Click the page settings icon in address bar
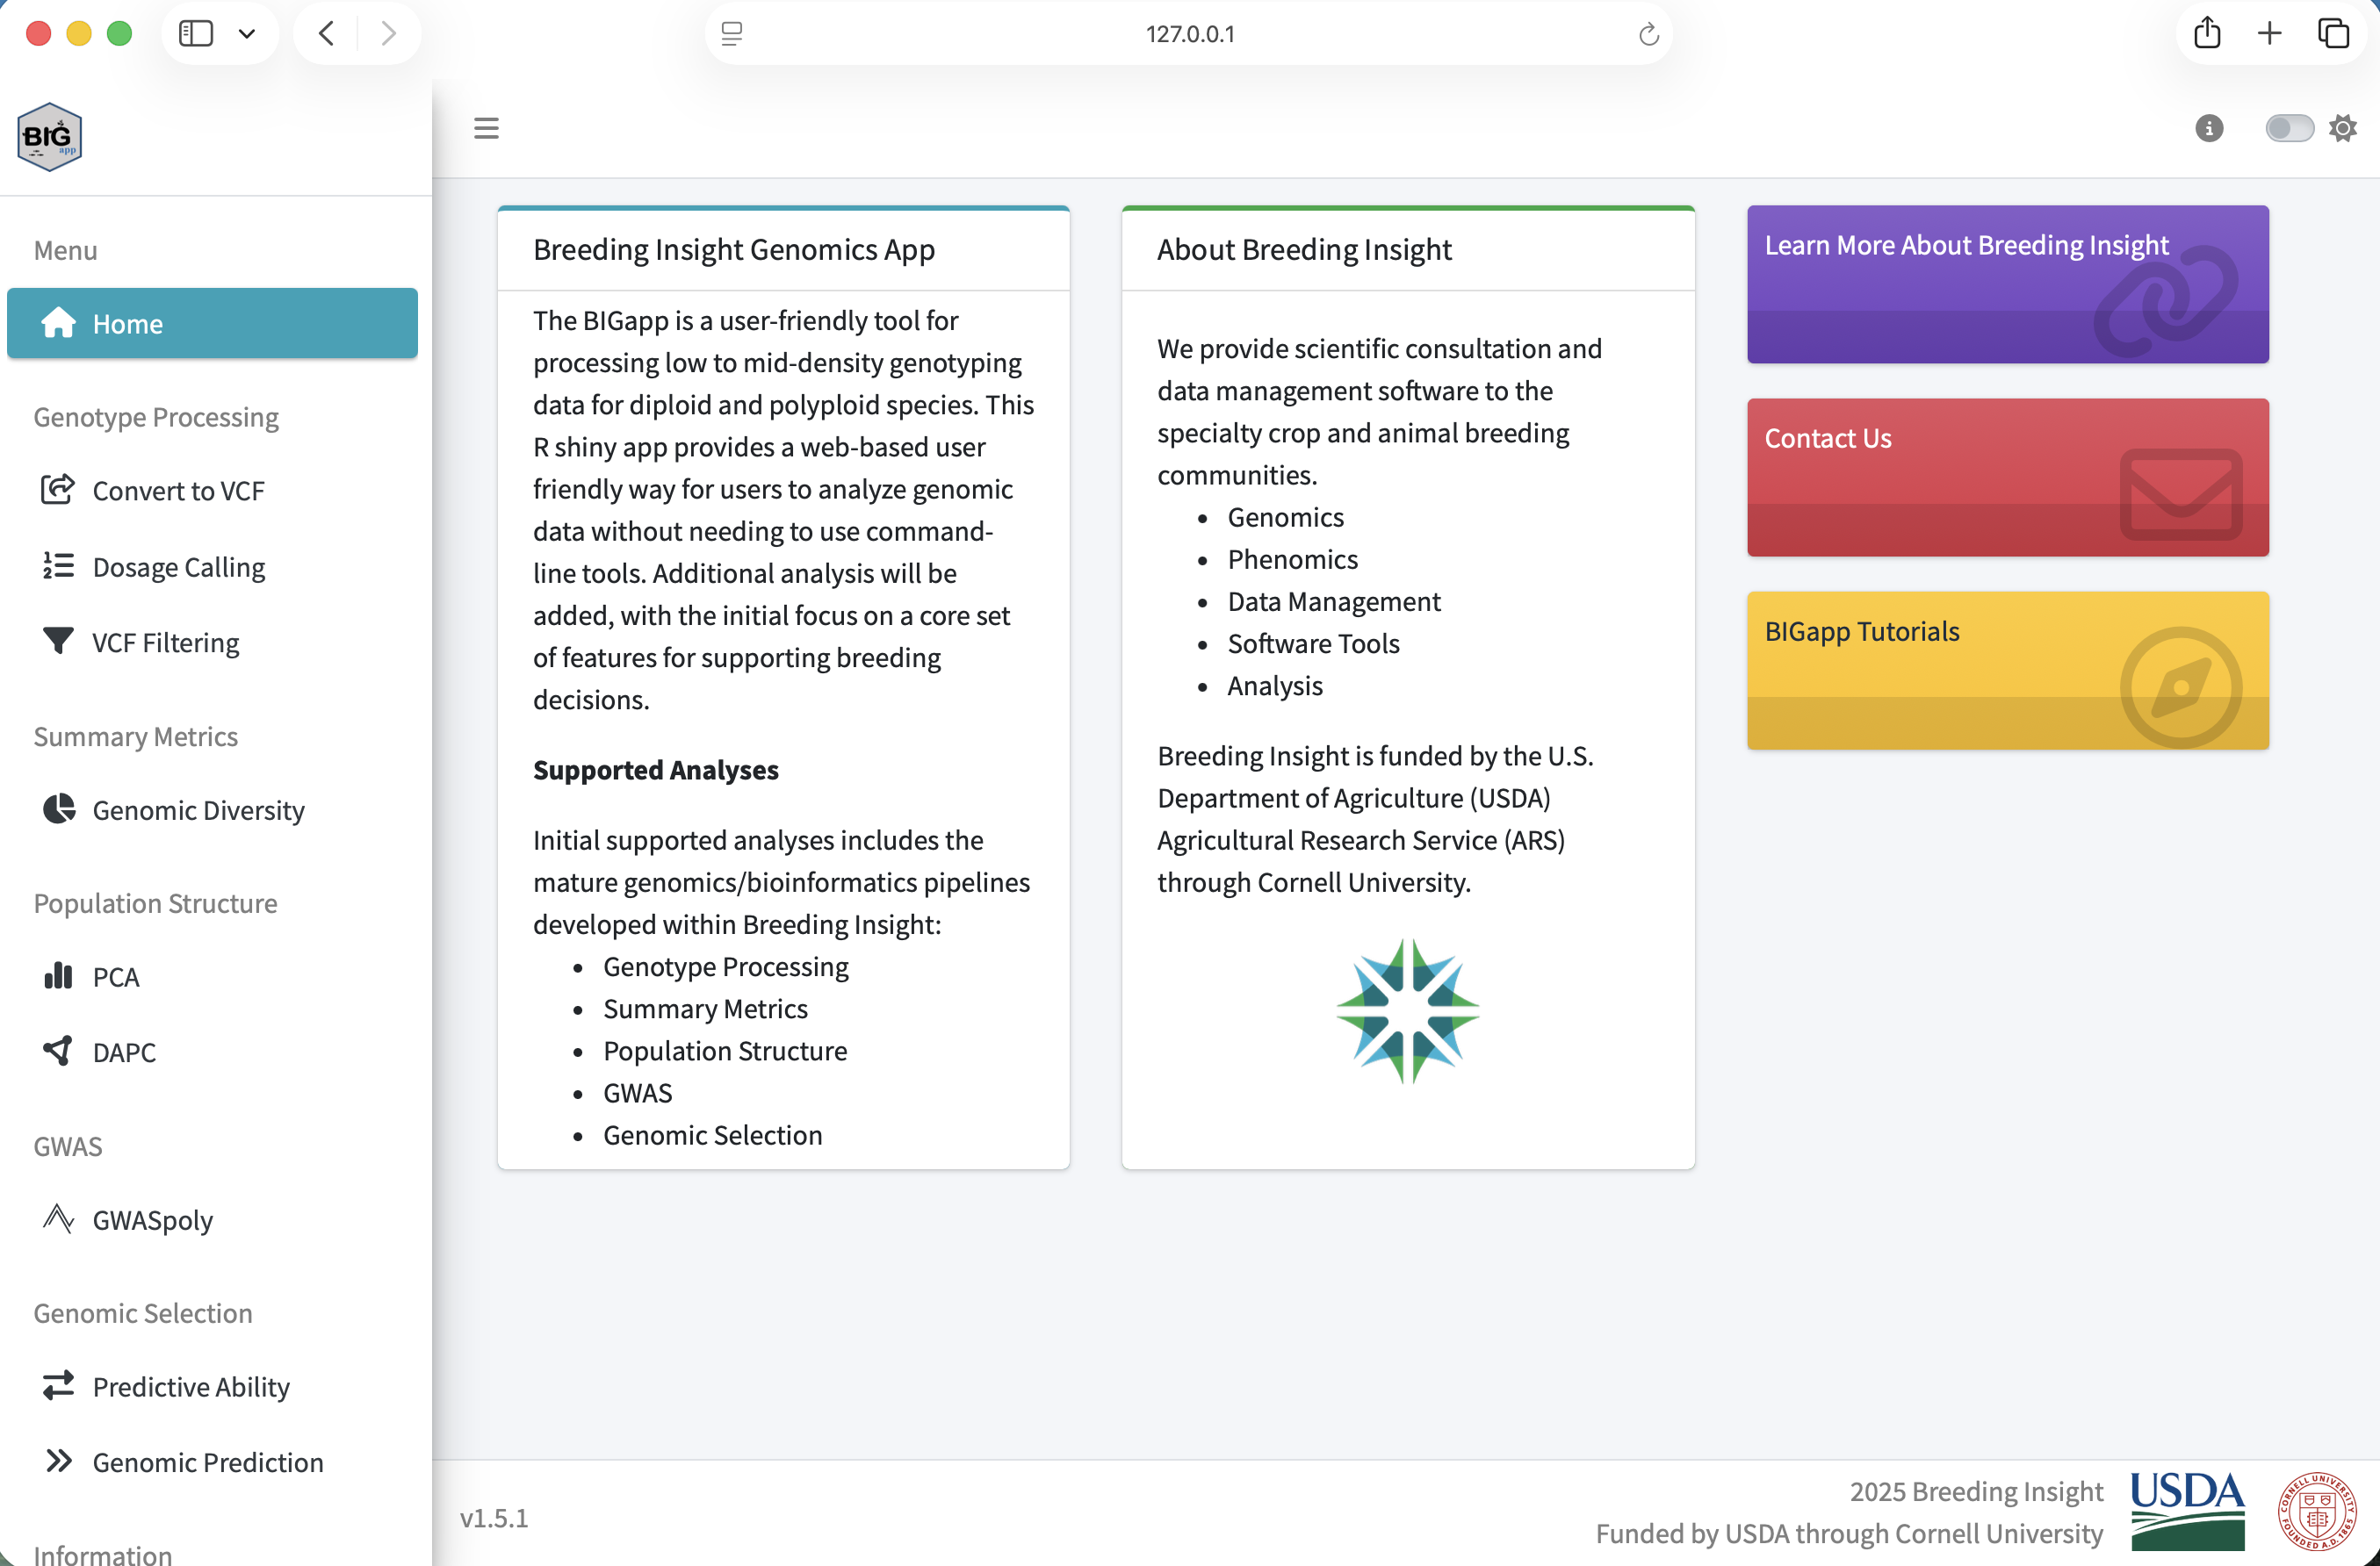 (731, 34)
